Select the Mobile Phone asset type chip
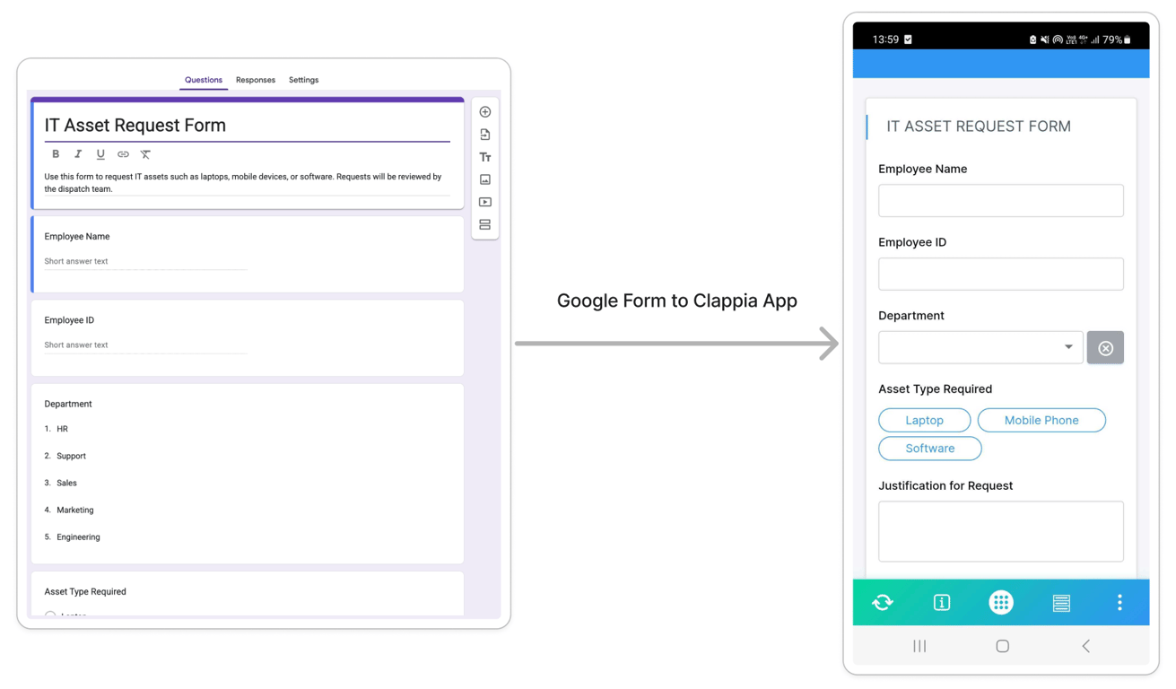The image size is (1176, 689). 1041,420
